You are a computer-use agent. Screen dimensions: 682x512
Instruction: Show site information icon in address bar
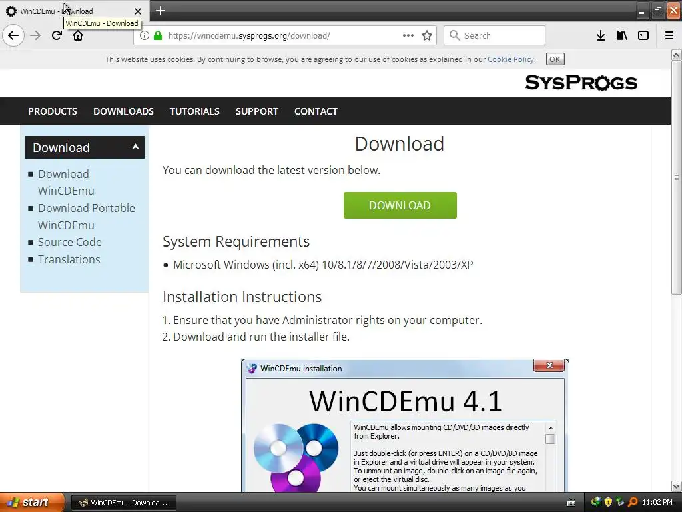[x=145, y=36]
